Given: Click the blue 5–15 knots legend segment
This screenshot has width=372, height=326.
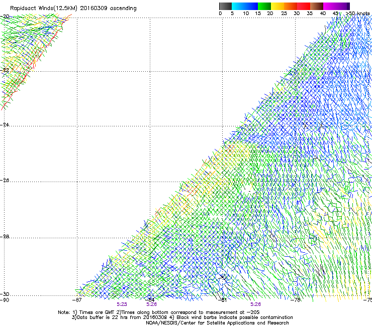Looking at the screenshot, I should point(245,6).
